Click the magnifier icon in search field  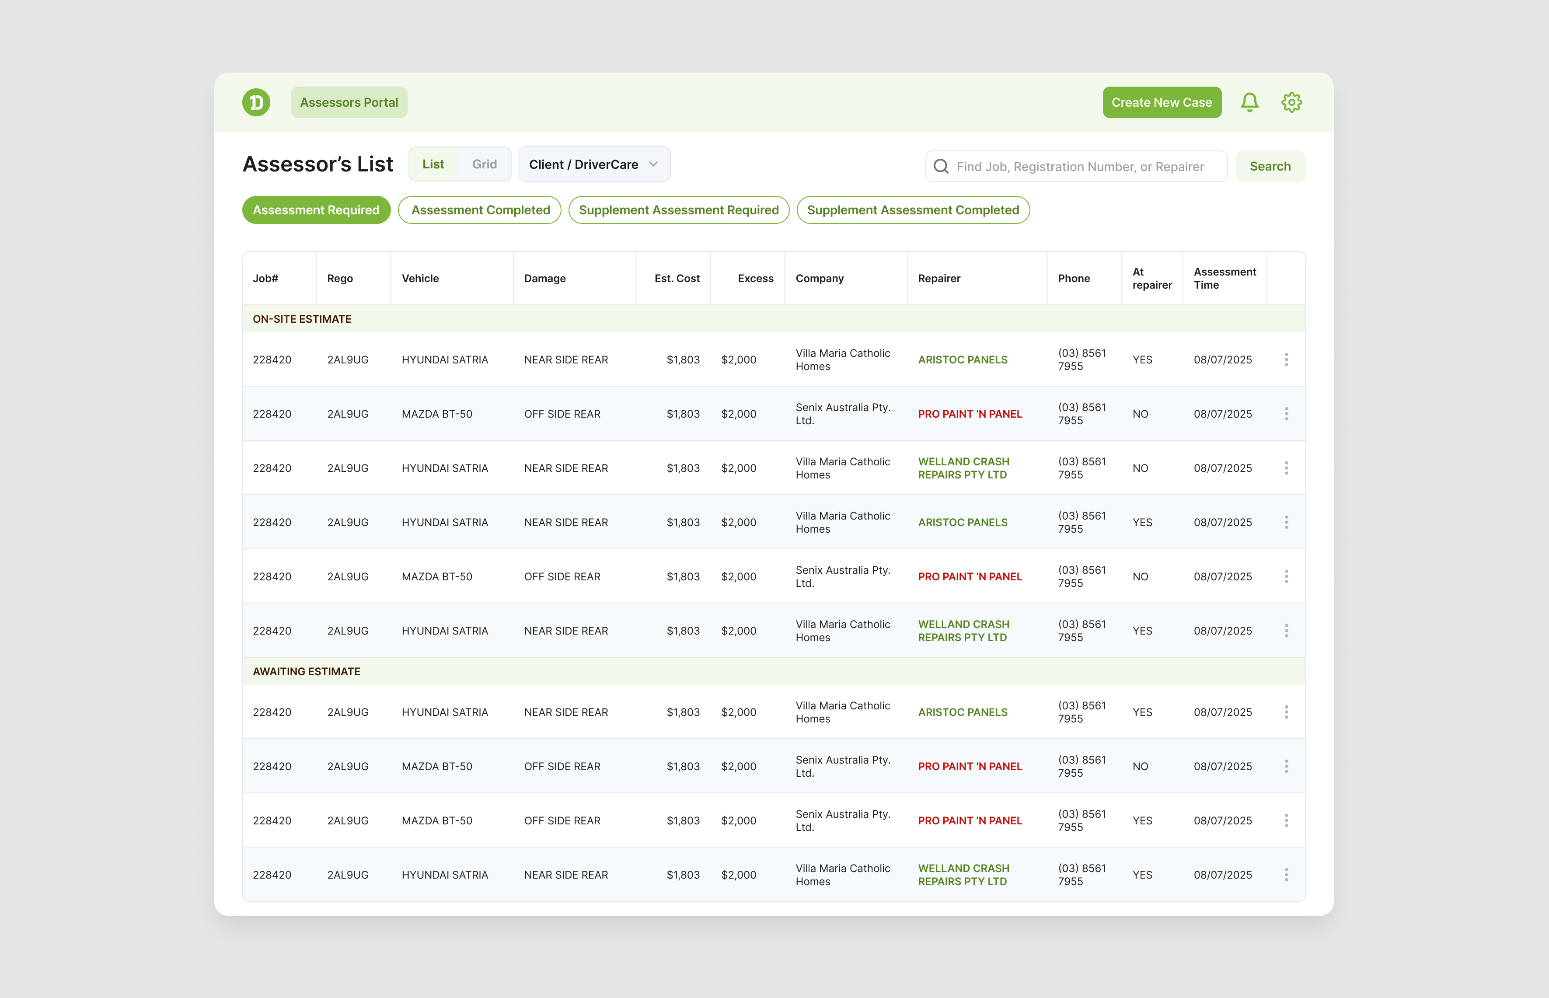941,167
